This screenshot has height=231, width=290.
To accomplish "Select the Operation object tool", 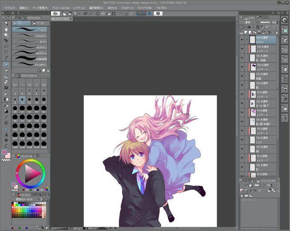I will tap(6, 35).
